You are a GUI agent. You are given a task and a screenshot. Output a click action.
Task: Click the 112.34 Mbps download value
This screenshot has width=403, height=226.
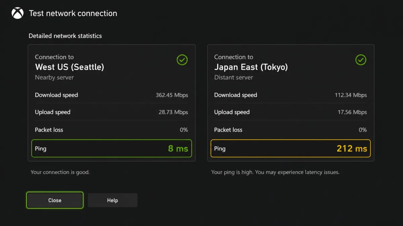[x=351, y=95]
